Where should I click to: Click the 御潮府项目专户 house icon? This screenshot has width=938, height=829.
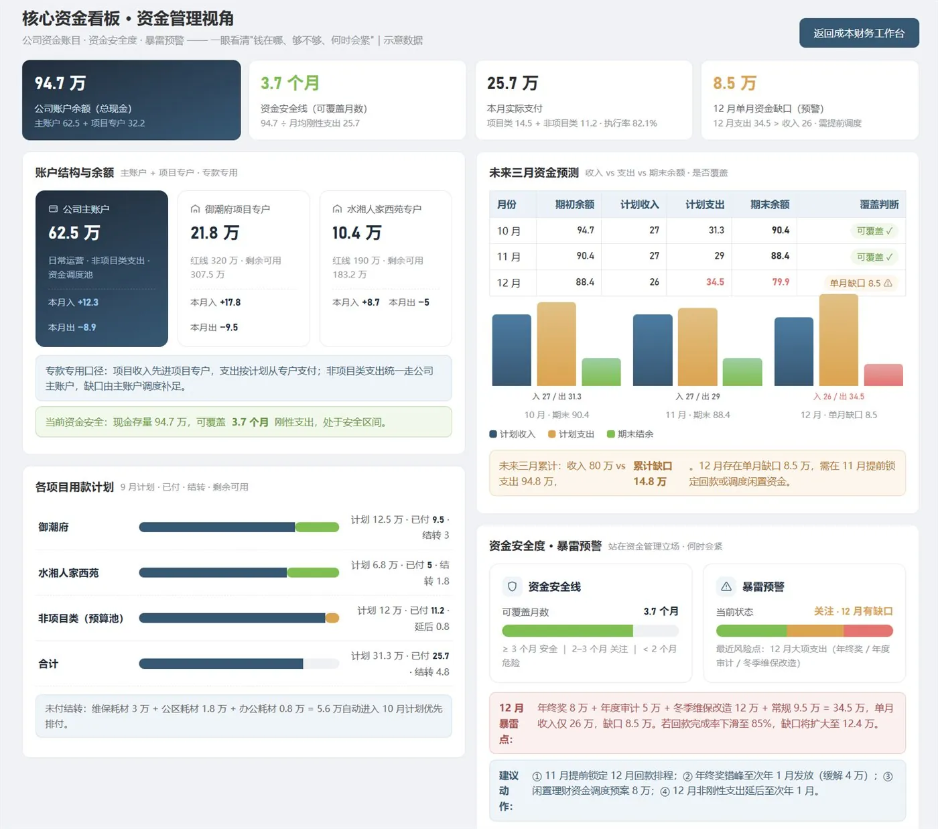pos(195,209)
